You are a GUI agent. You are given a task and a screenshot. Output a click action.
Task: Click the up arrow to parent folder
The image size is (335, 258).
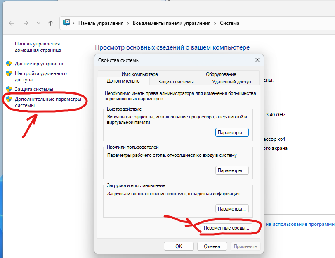coord(50,24)
